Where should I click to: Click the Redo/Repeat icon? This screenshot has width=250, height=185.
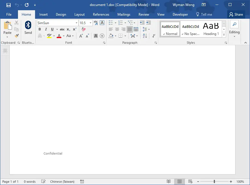tap(27, 5)
